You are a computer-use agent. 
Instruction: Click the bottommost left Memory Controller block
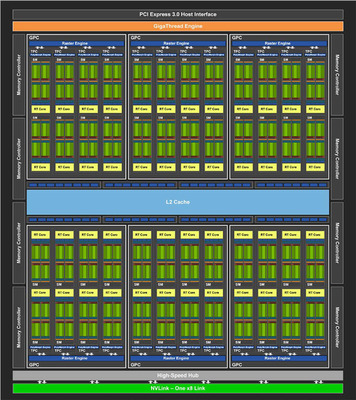point(19,327)
